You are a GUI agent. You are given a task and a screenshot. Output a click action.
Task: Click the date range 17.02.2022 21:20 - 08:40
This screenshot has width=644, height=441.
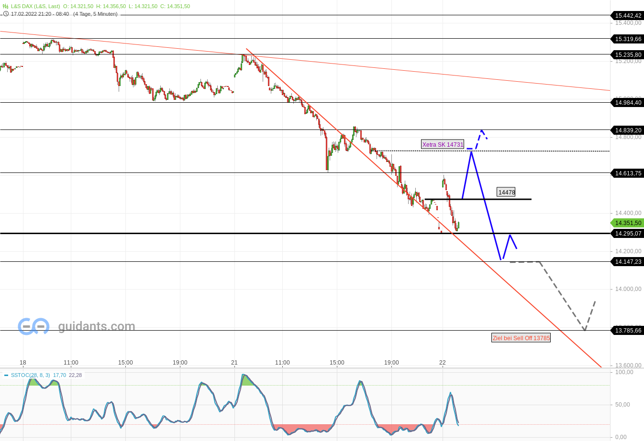point(39,14)
